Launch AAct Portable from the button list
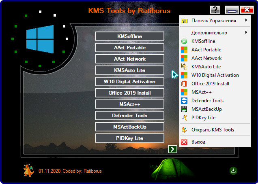258x184 pixels. (x=130, y=48)
